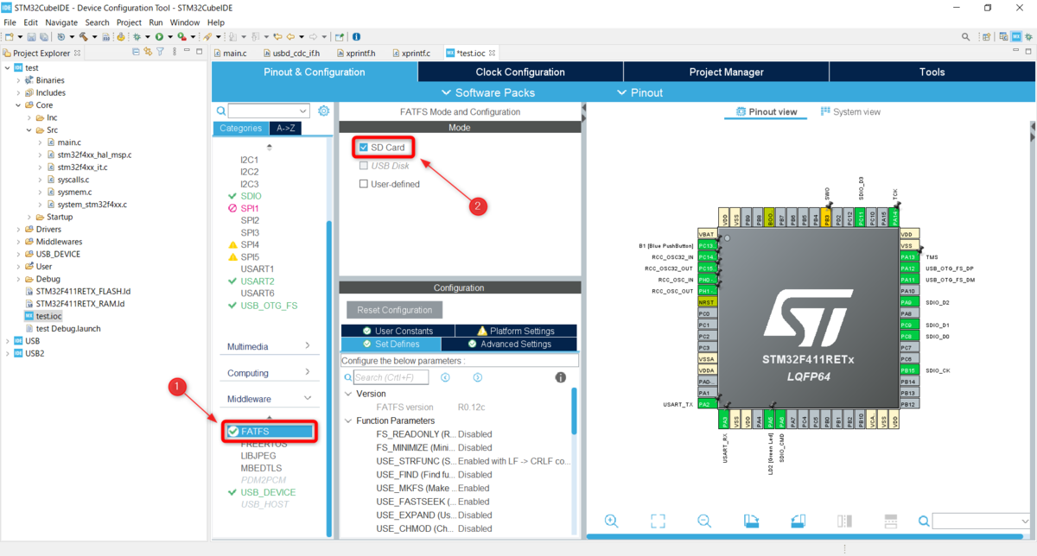
Task: Collapse all in Project Explorer
Action: pos(137,53)
